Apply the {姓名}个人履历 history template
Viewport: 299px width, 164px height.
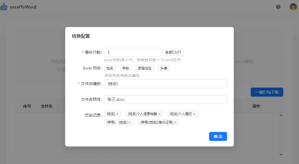(180, 114)
